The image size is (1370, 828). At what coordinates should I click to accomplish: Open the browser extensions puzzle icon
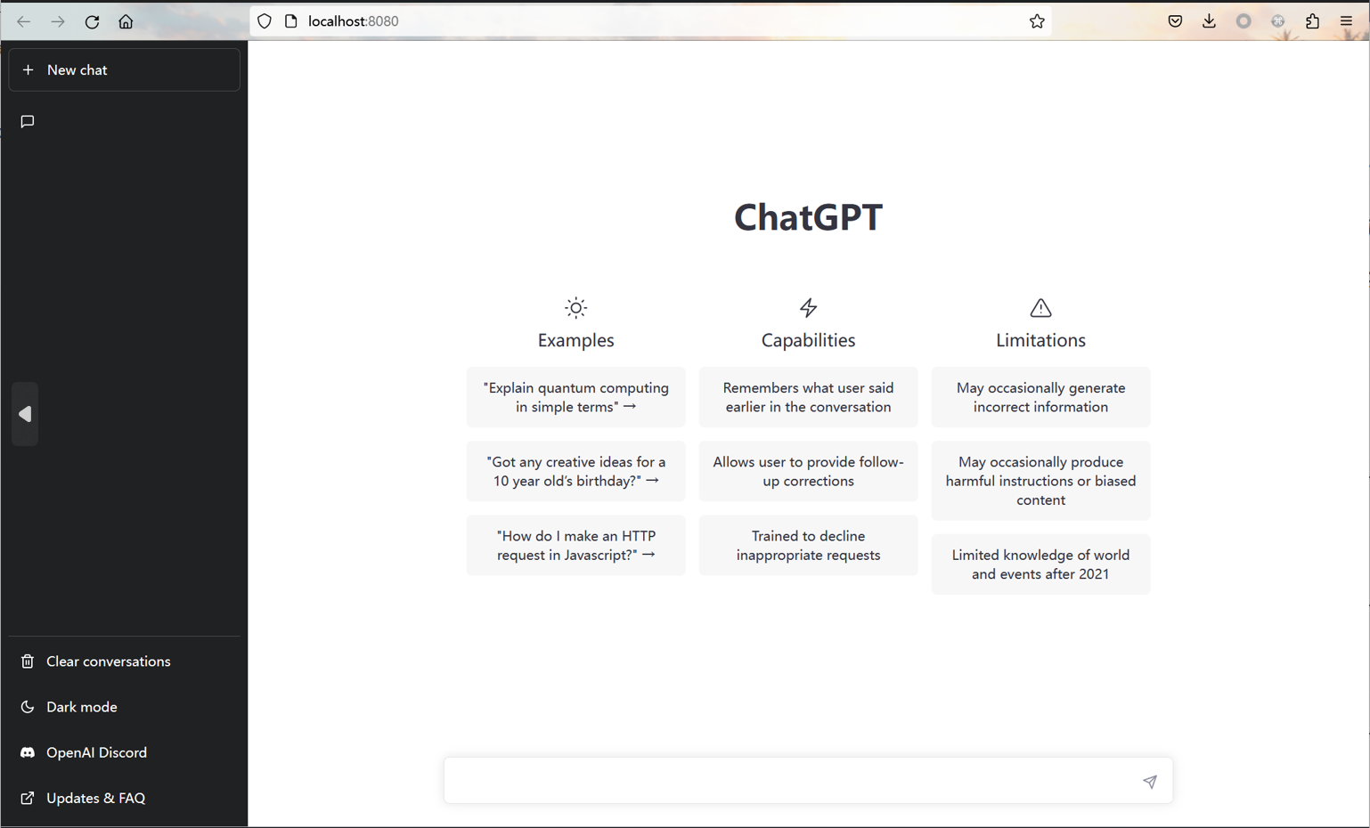pyautogui.click(x=1312, y=21)
